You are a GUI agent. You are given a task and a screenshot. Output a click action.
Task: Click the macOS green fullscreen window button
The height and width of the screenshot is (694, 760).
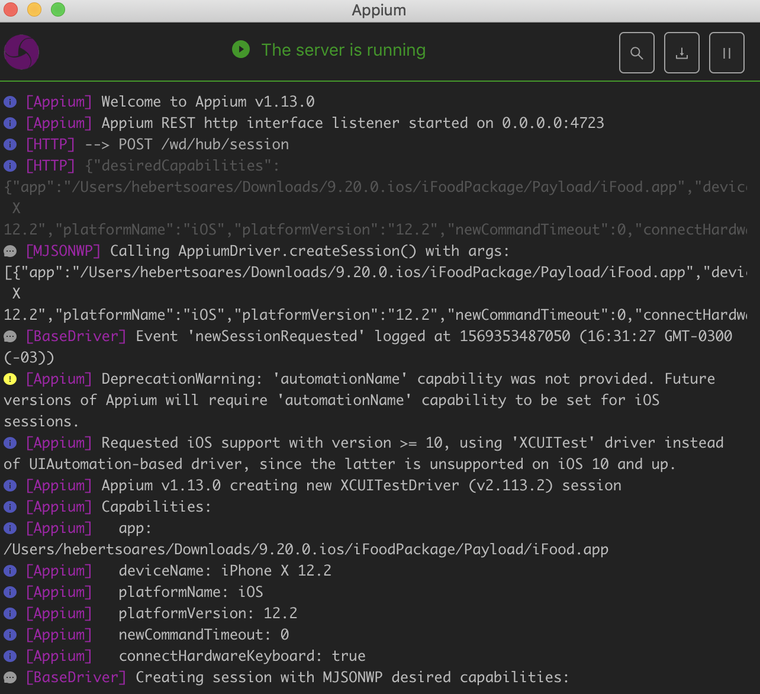[57, 9]
